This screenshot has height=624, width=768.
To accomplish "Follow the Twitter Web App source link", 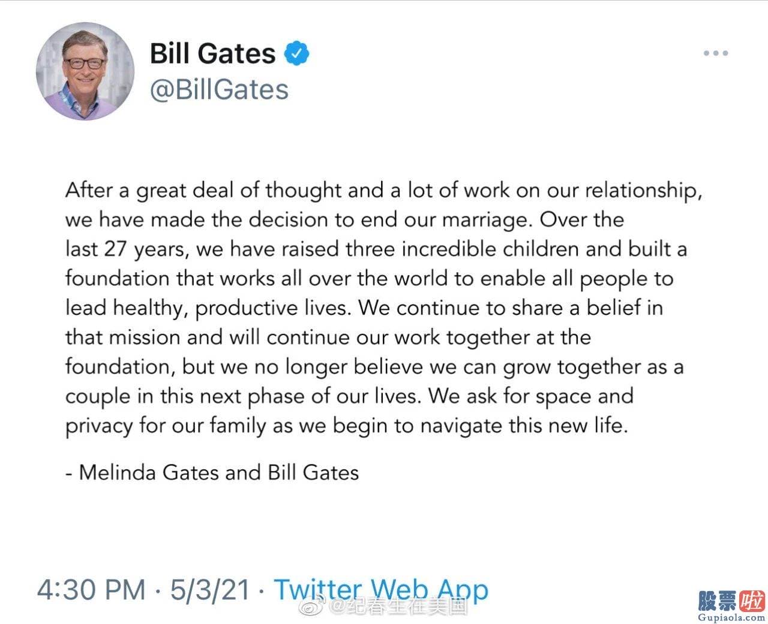I will [x=381, y=589].
